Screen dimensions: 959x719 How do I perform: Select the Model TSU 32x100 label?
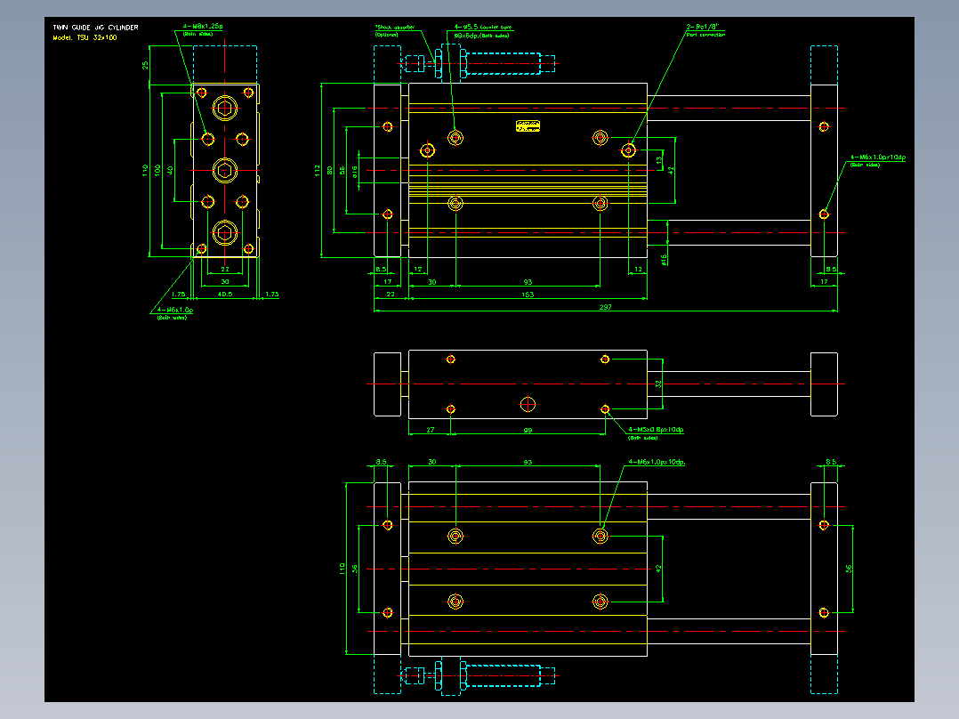point(85,38)
